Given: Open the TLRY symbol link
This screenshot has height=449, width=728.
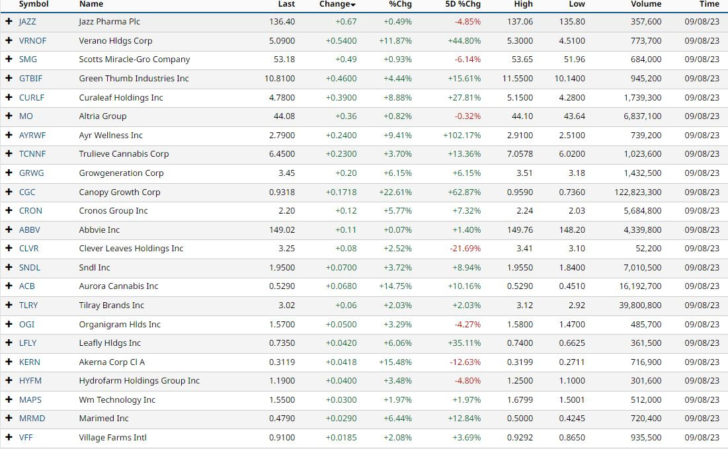Looking at the screenshot, I should pos(28,305).
